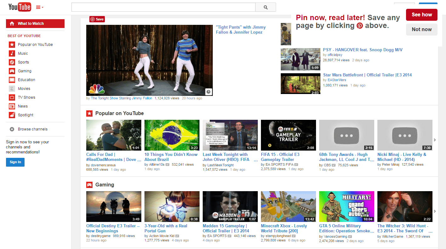The height and width of the screenshot is (249, 446).
Task: Click the 3-Year-Old with Portal Gun thumbnail
Action: [172, 207]
